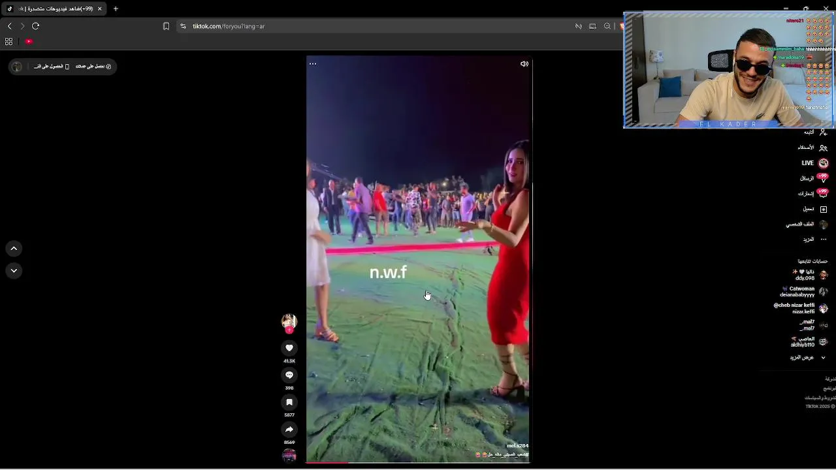Go to the next video with down chevron
The width and height of the screenshot is (836, 470).
point(14,271)
